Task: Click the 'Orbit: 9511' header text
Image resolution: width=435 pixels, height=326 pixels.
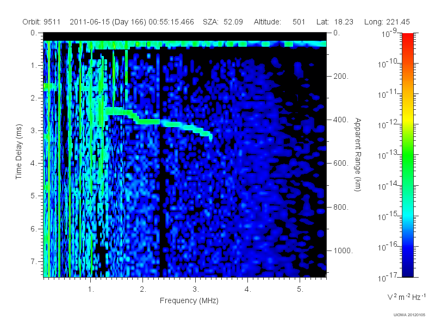Action: (41, 22)
